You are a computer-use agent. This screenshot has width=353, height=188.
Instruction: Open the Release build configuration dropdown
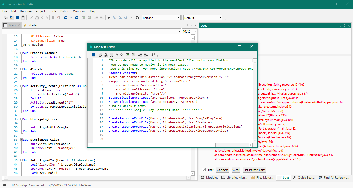[x=161, y=18]
